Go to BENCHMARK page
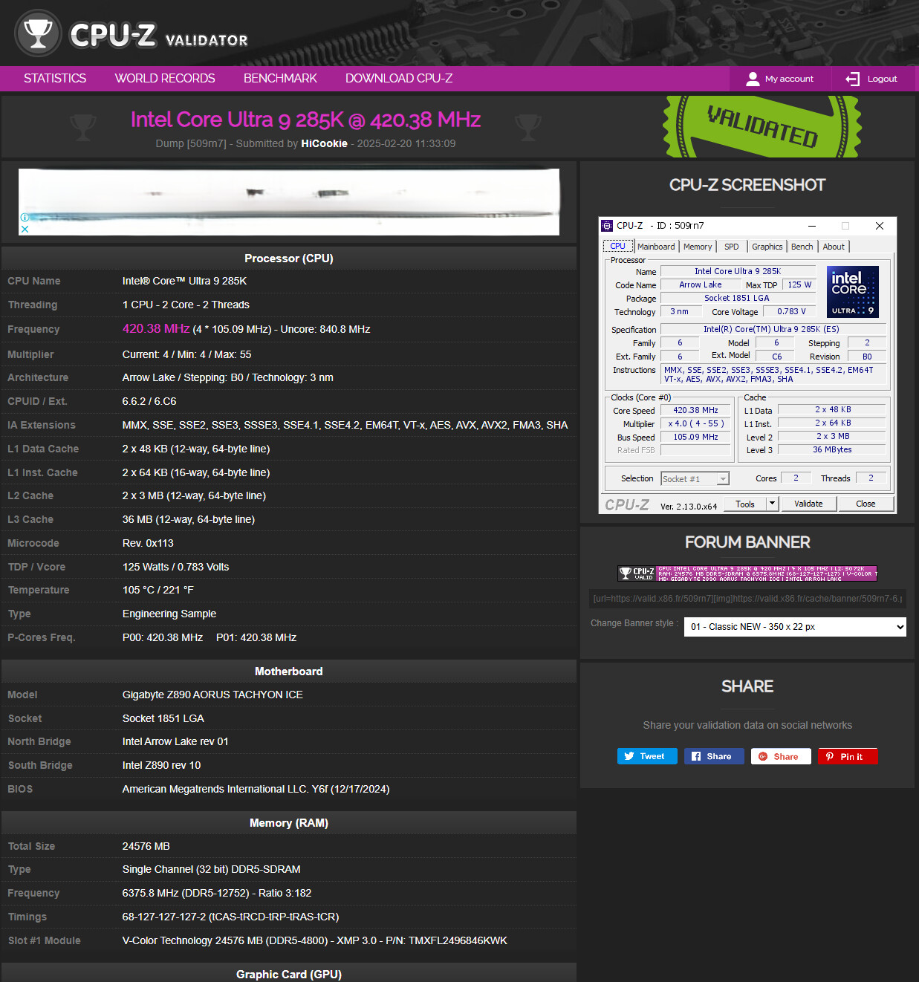 [x=280, y=79]
